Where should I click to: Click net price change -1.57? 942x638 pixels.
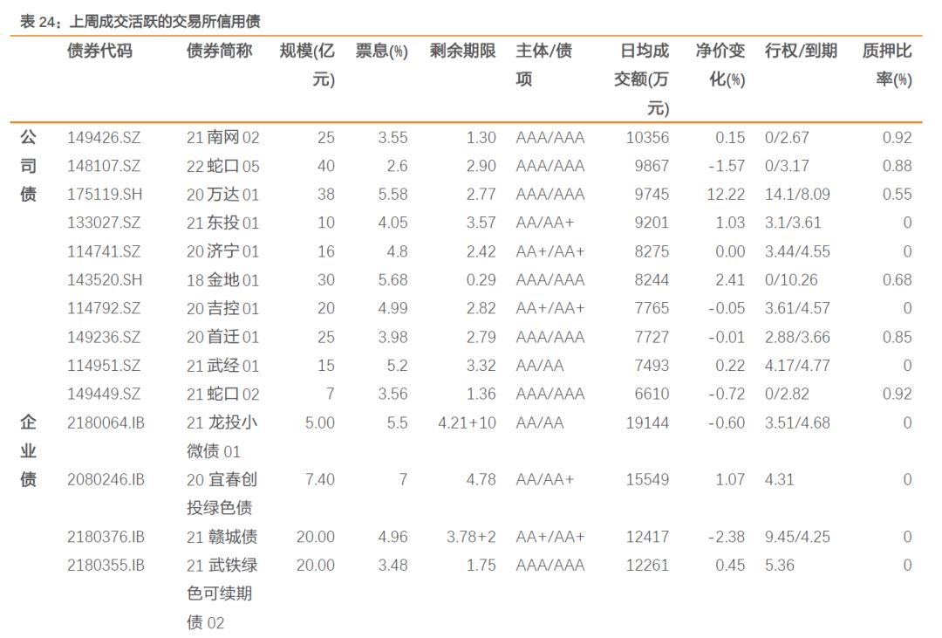click(x=727, y=166)
